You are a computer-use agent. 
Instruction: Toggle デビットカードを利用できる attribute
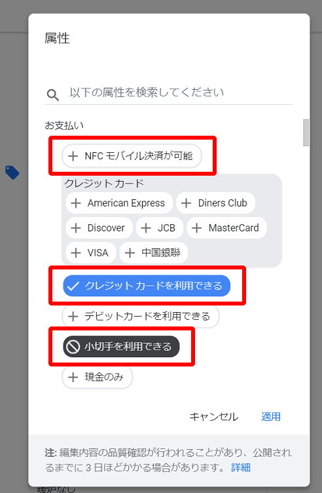[141, 316]
